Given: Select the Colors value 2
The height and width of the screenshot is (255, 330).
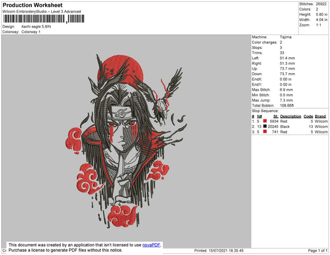Looking at the screenshot, I should pyautogui.click(x=317, y=9).
